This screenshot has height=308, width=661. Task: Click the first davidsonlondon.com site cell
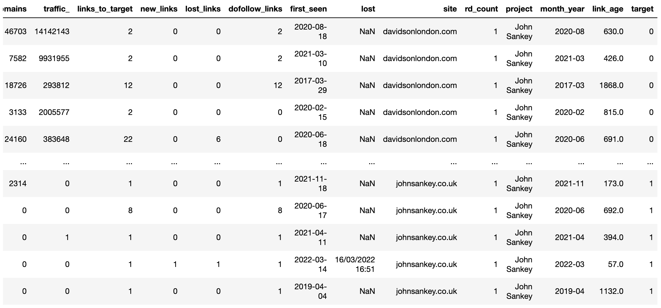[420, 32]
